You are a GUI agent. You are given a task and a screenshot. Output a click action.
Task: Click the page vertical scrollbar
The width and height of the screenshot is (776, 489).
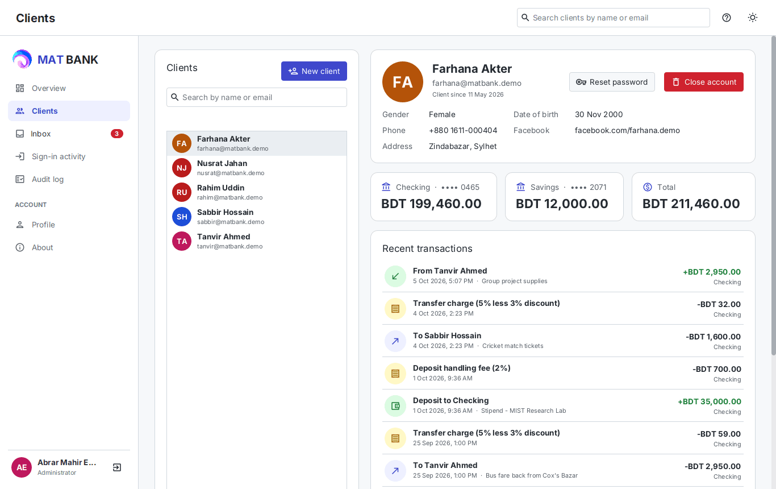tap(773, 196)
